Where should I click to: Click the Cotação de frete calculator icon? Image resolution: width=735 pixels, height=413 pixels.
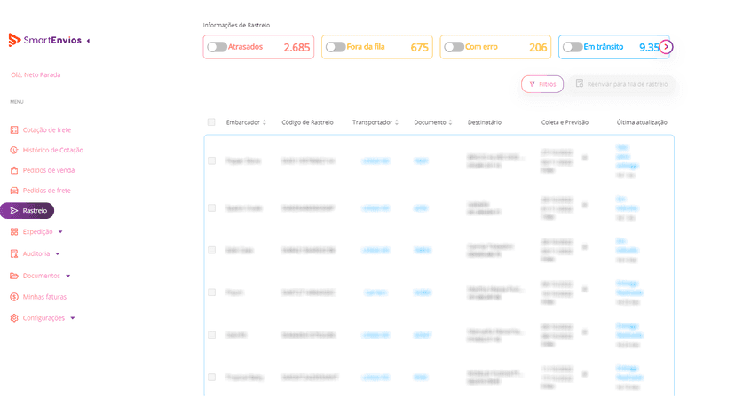[x=14, y=129]
